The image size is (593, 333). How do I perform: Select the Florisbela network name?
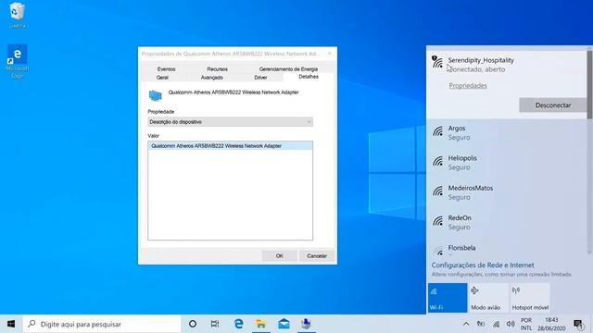tap(461, 248)
